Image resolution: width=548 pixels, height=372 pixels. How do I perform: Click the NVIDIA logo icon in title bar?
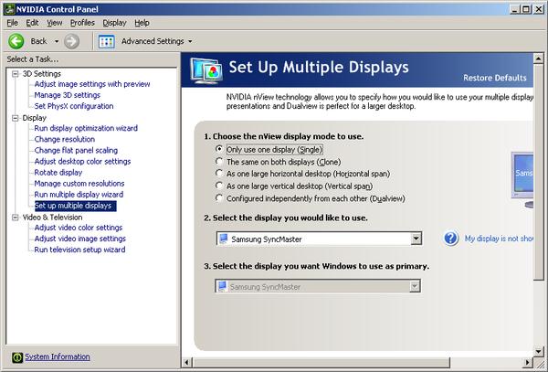(x=9, y=9)
